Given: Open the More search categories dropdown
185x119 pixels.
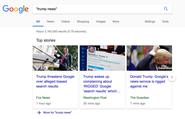Looking at the screenshot, I should click(116, 21).
